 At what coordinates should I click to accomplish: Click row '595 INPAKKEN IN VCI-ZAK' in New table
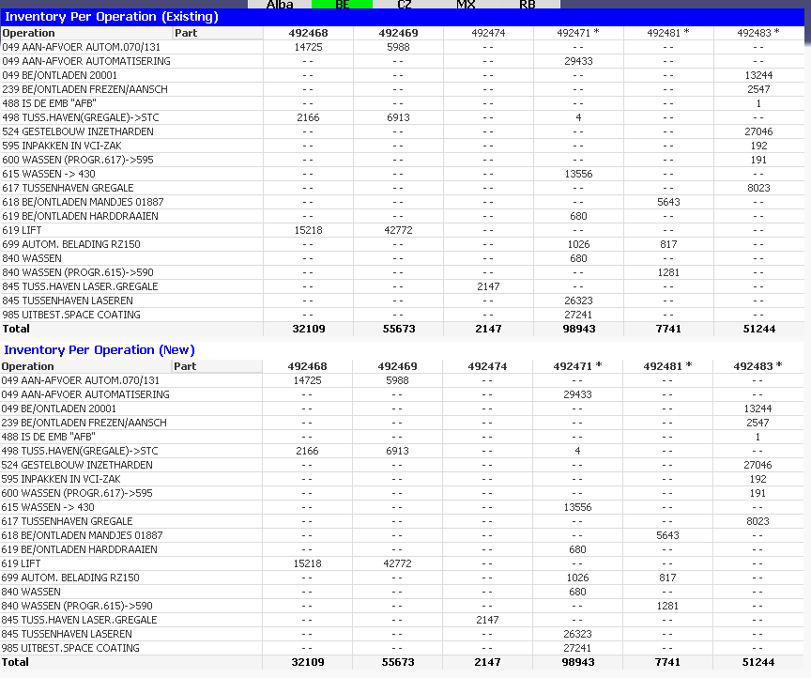402,479
